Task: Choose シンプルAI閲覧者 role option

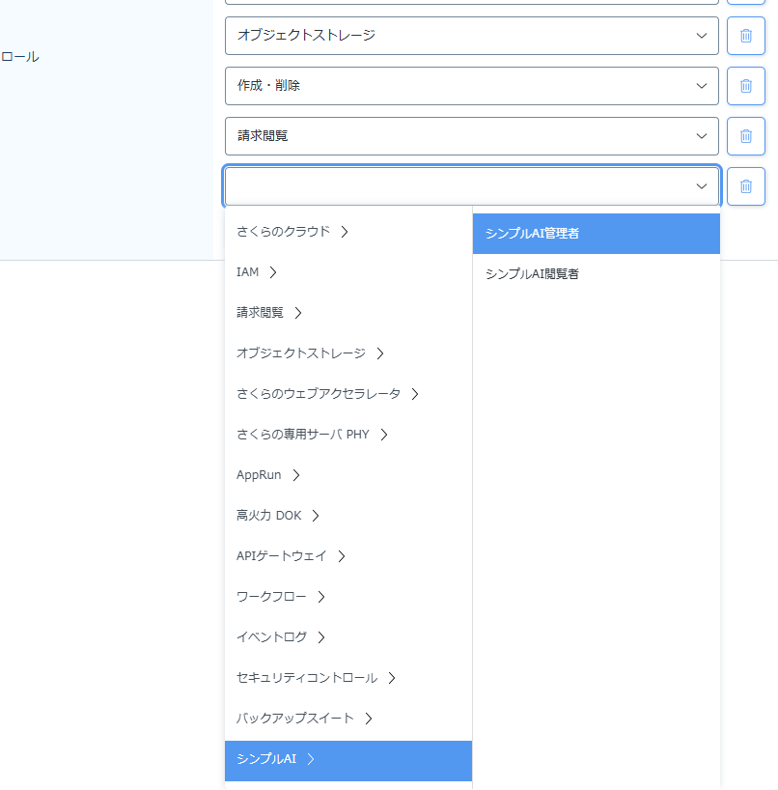Action: tap(596, 274)
